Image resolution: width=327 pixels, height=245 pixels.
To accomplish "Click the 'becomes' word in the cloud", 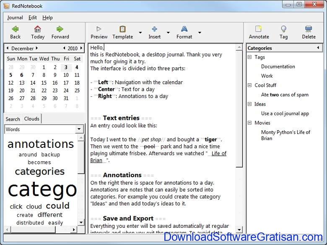I will [x=39, y=162].
